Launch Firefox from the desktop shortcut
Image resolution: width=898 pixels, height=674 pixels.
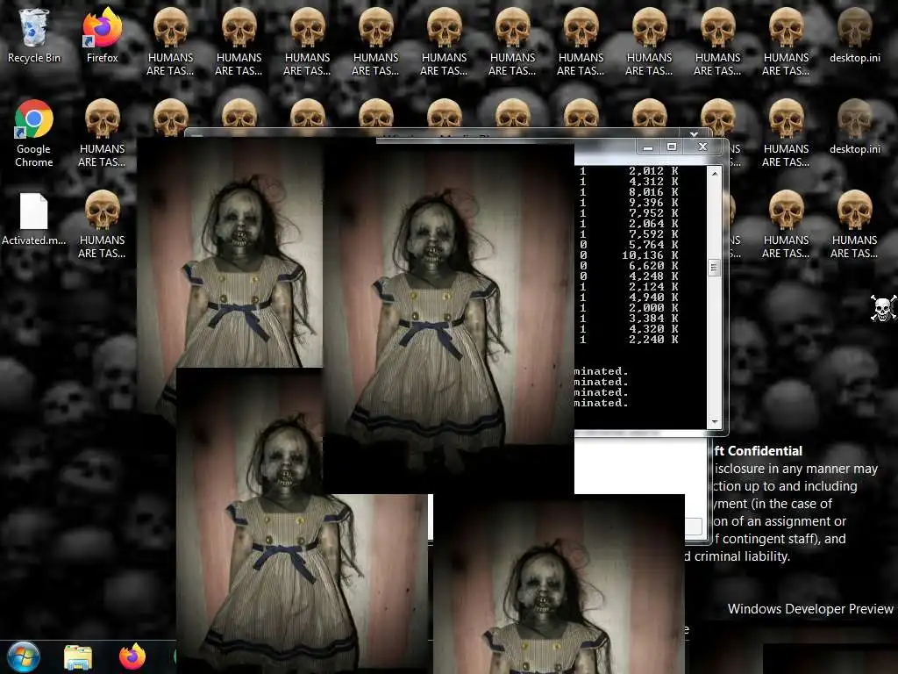click(x=102, y=35)
